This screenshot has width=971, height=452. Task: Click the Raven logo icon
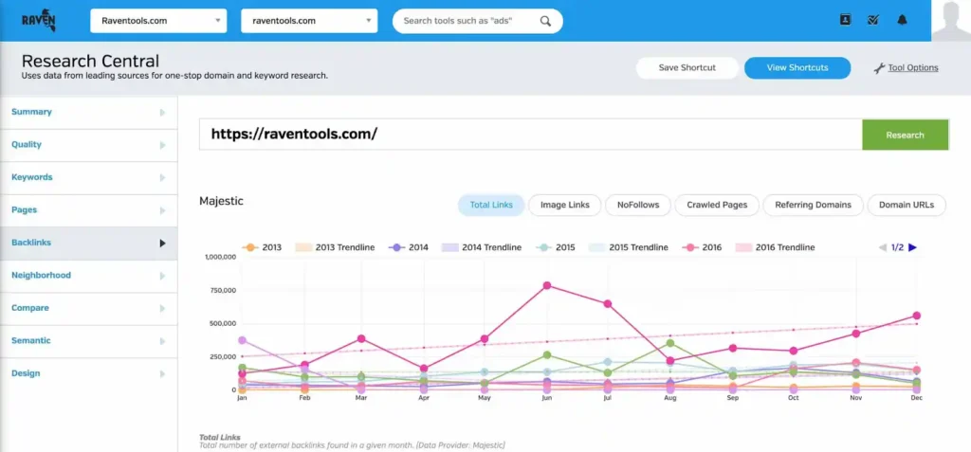(39, 21)
